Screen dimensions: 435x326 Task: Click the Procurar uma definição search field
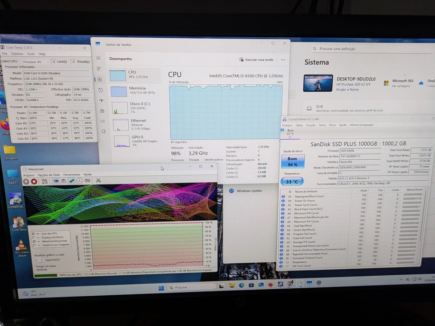(372, 49)
